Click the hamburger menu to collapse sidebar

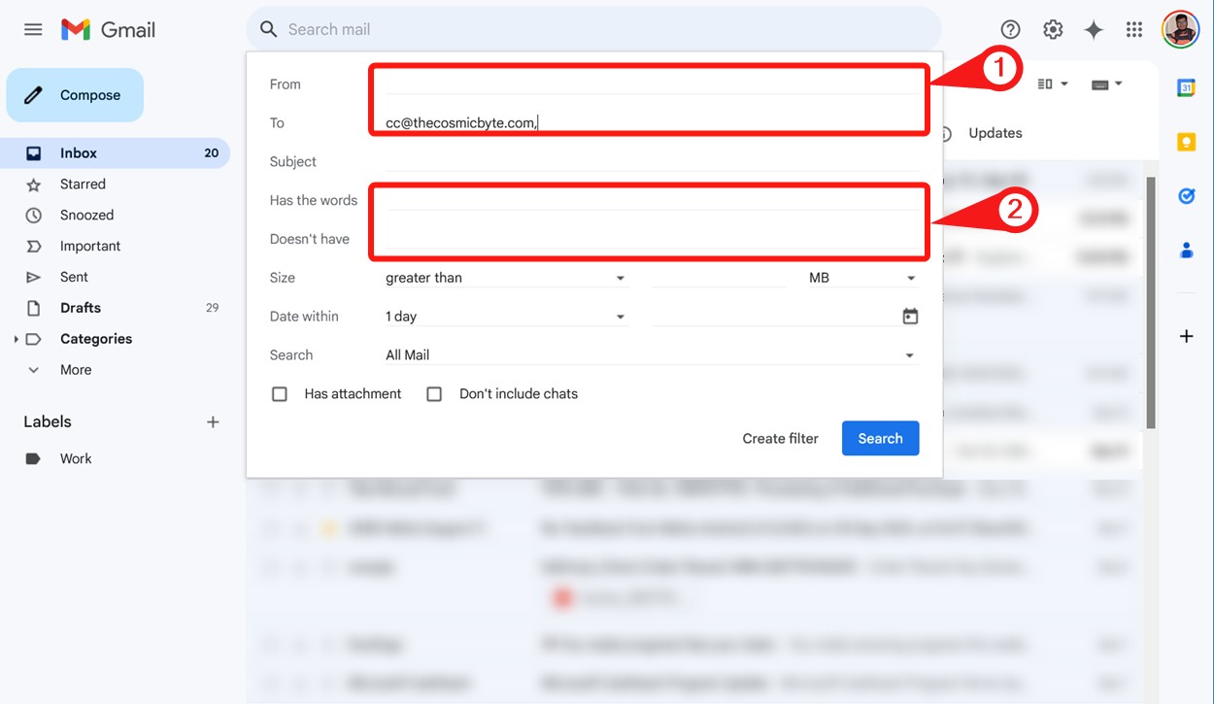coord(32,29)
